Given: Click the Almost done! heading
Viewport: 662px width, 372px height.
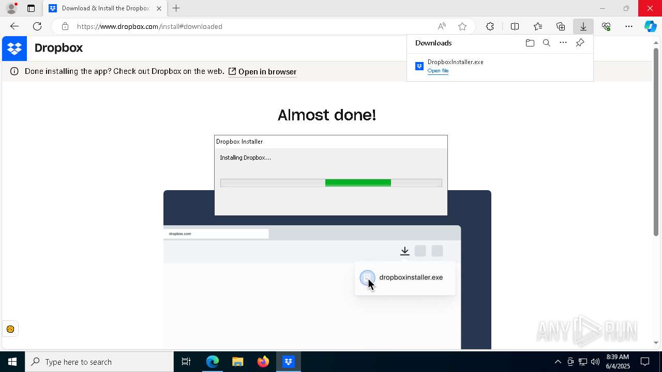Looking at the screenshot, I should 327,115.
